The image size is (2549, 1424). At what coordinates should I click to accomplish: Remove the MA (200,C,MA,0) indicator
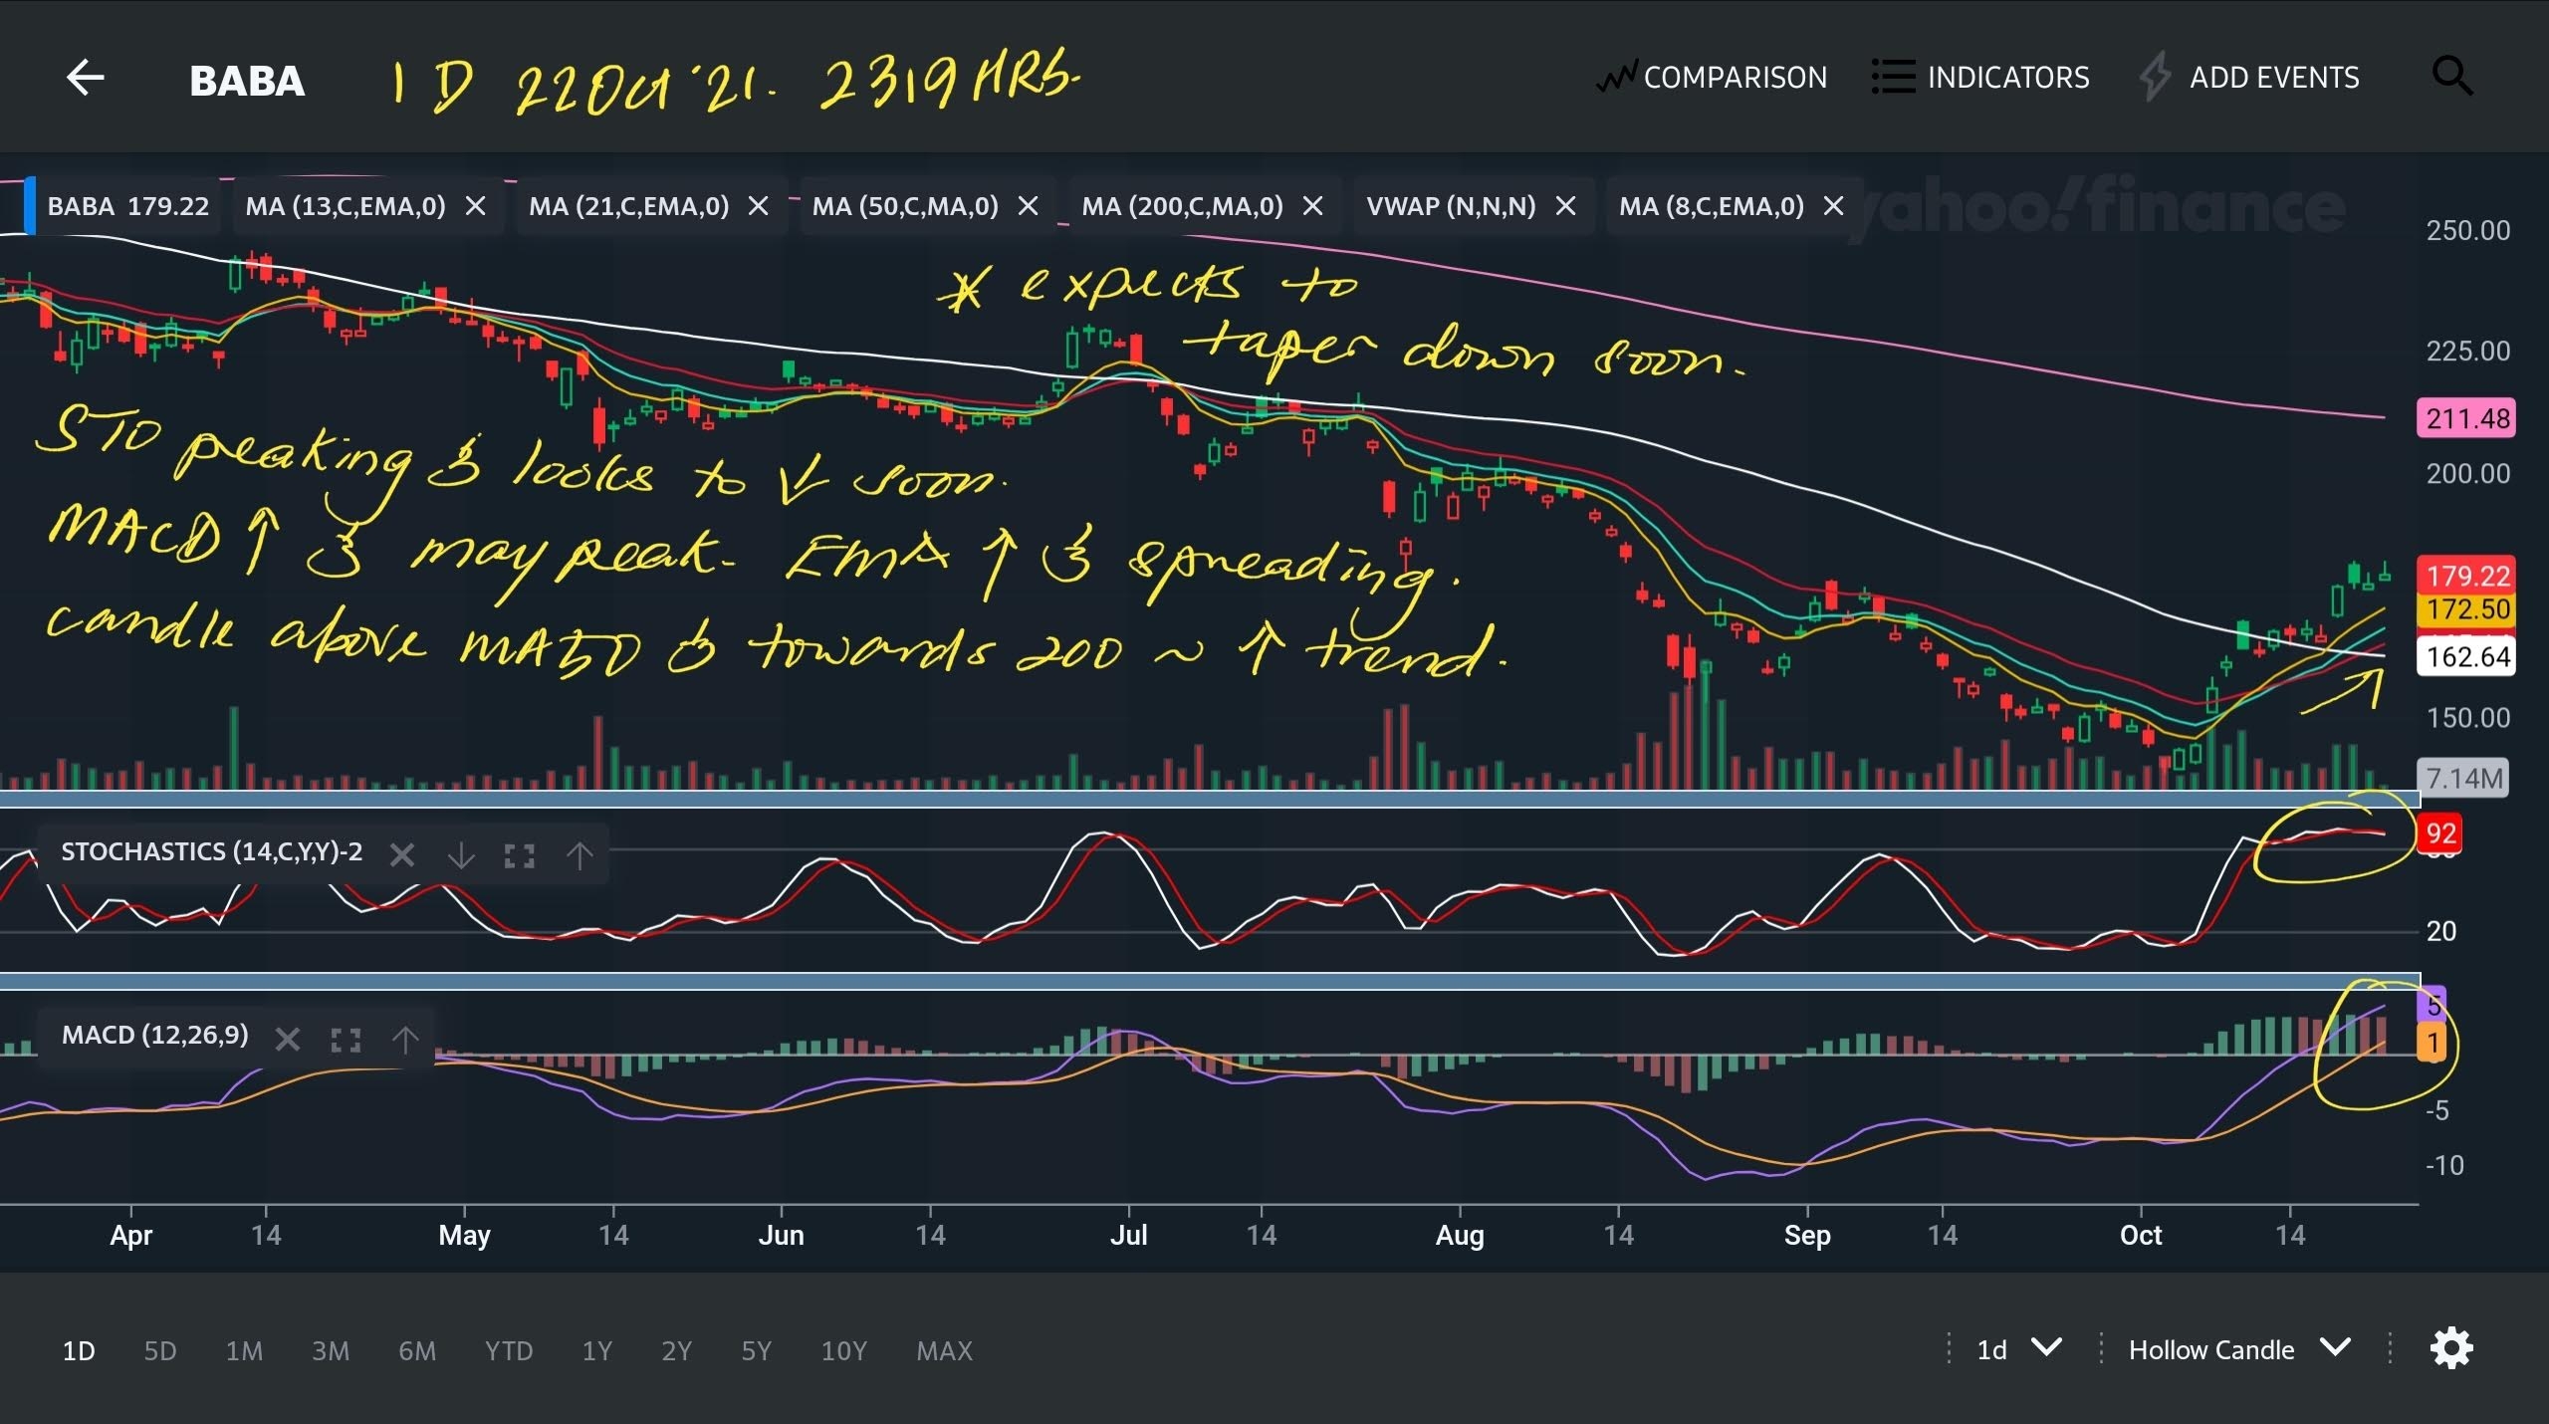point(1312,206)
